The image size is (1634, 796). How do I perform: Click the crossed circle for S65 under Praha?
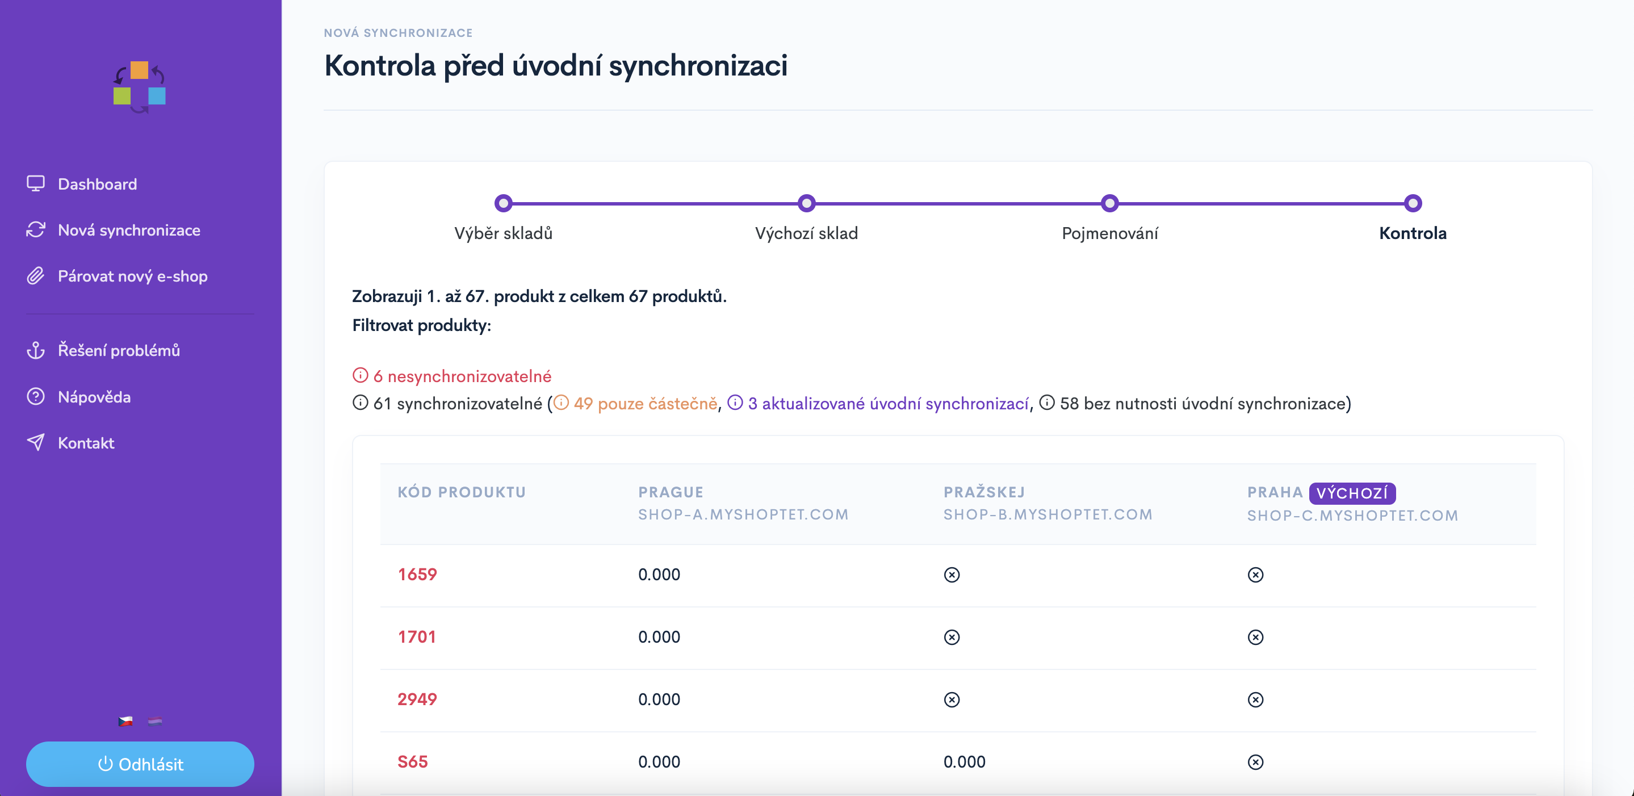tap(1255, 762)
